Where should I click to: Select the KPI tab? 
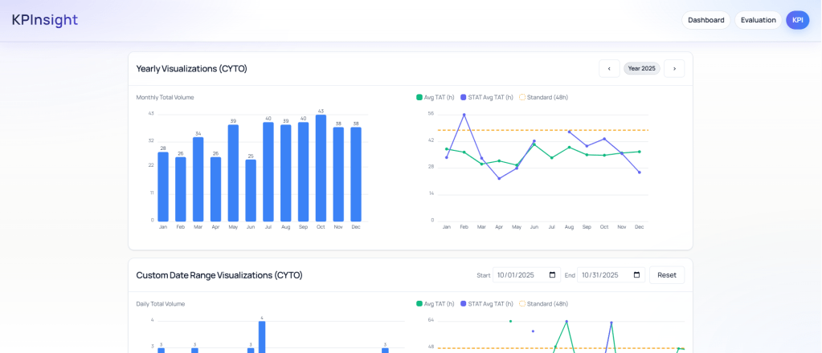click(x=797, y=20)
